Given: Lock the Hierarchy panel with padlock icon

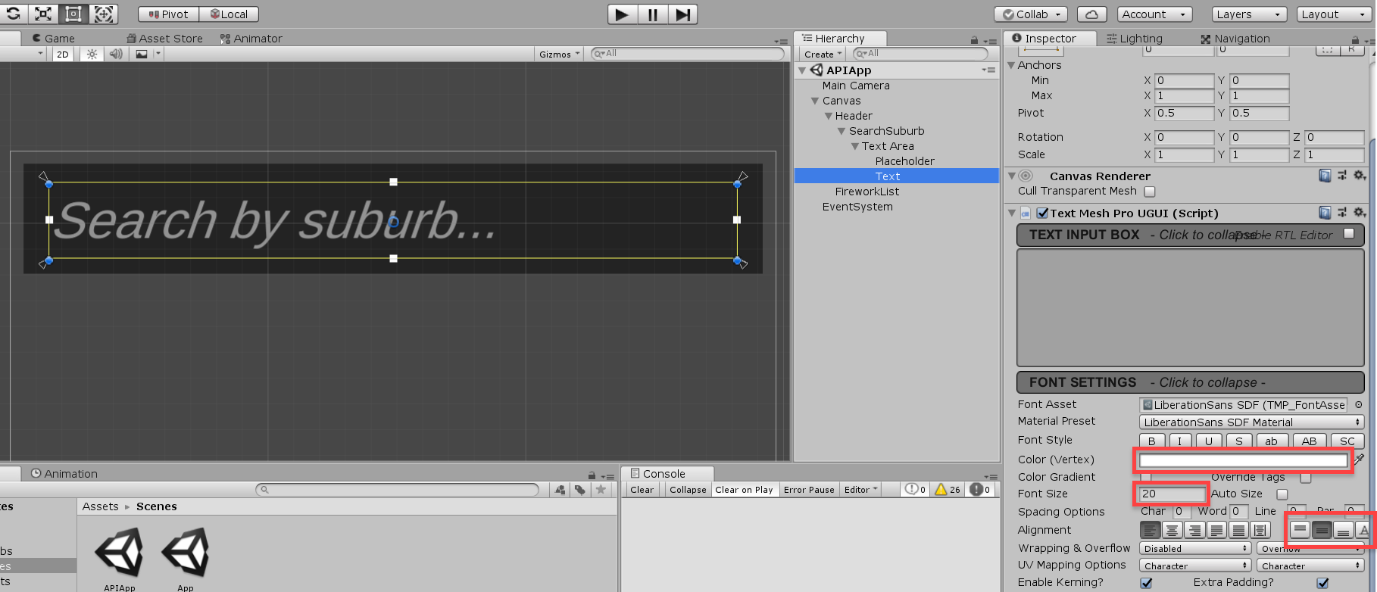Looking at the screenshot, I should pyautogui.click(x=974, y=39).
